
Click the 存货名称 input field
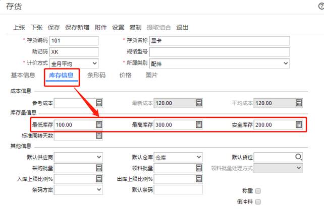(x=220, y=41)
